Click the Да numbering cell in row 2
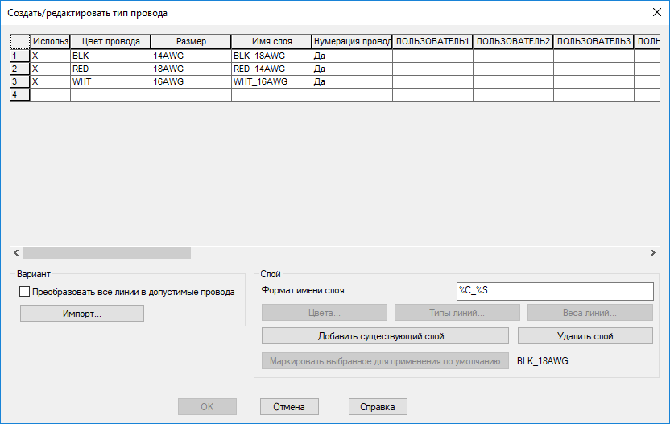Image resolution: width=670 pixels, height=424 pixels. coord(352,69)
